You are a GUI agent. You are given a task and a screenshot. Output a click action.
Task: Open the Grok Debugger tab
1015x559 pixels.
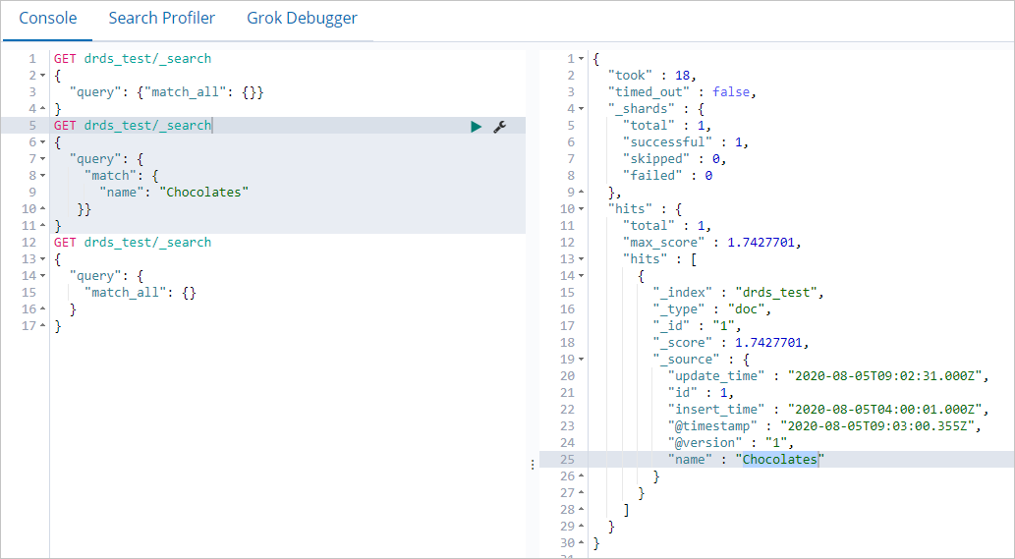point(302,19)
